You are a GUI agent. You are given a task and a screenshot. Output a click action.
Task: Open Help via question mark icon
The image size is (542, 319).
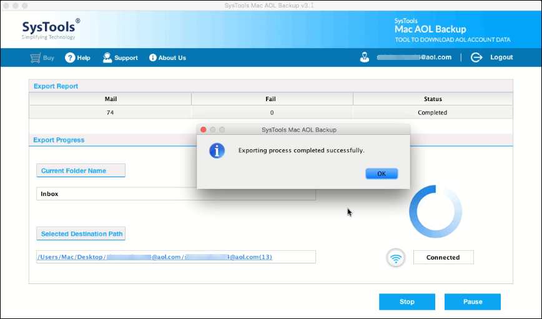(x=70, y=57)
